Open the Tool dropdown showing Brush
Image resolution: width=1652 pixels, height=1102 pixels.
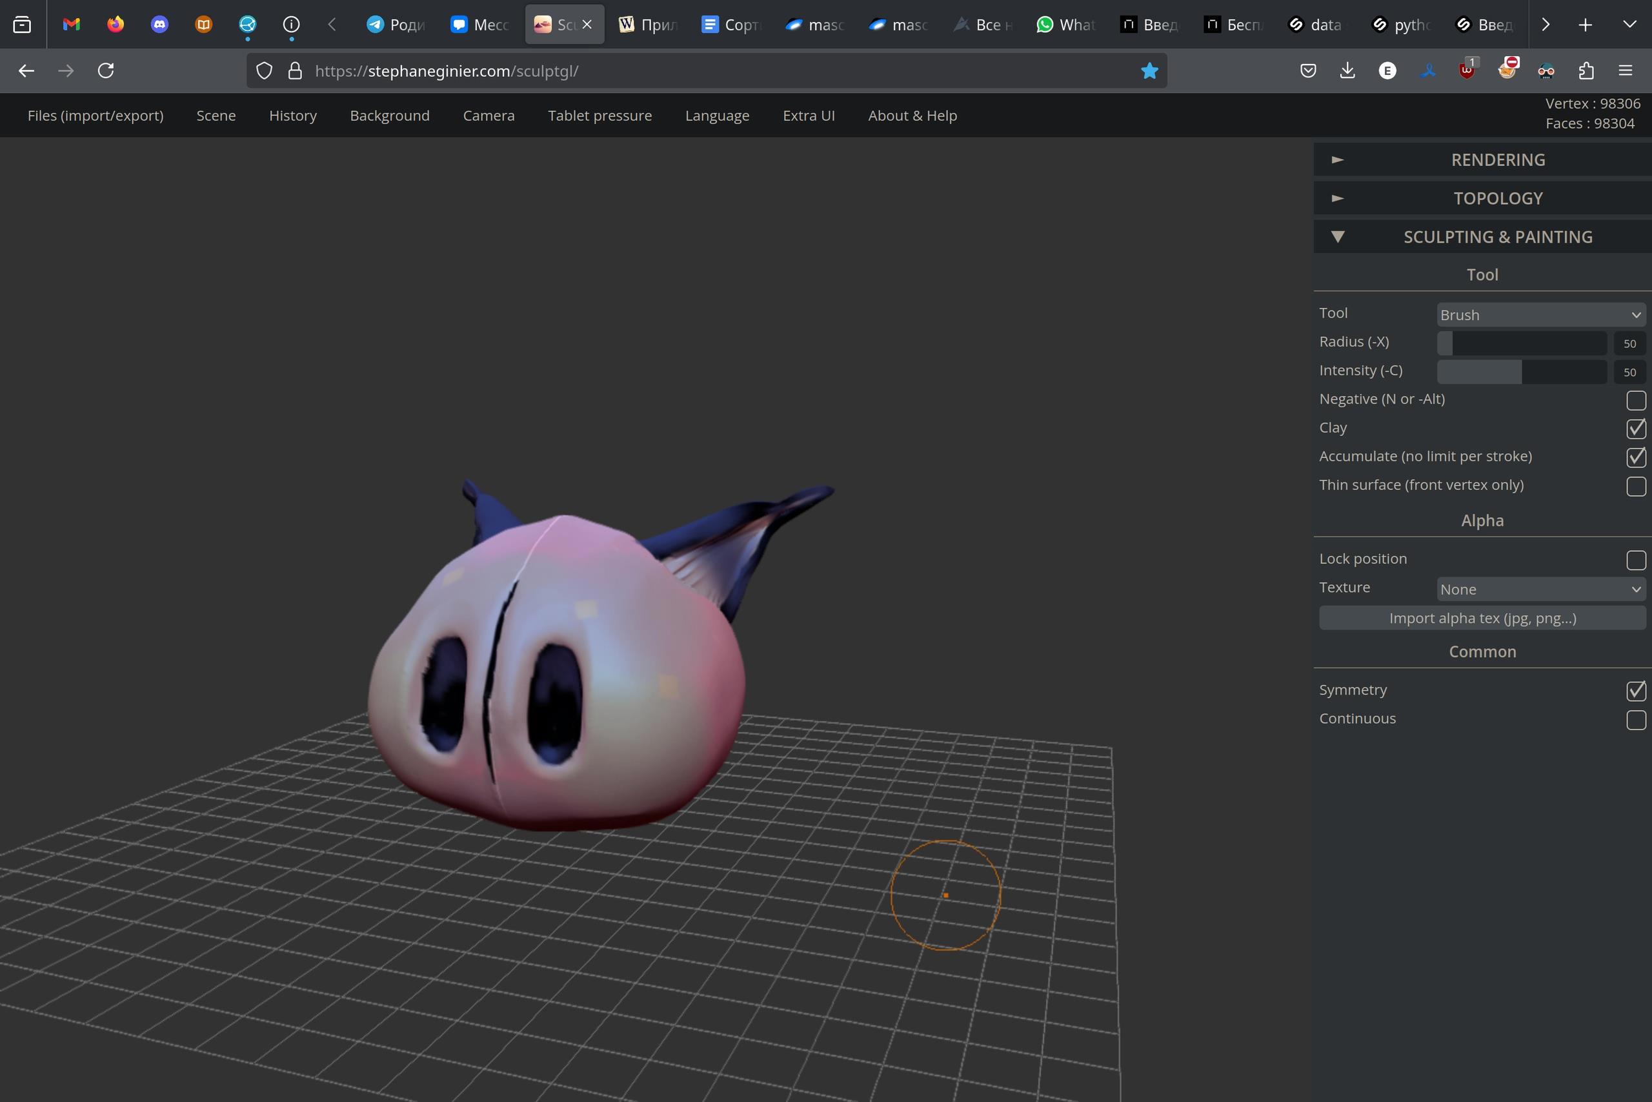click(x=1540, y=315)
